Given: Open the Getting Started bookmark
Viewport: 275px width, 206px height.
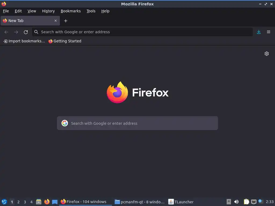Looking at the screenshot, I should [x=65, y=41].
